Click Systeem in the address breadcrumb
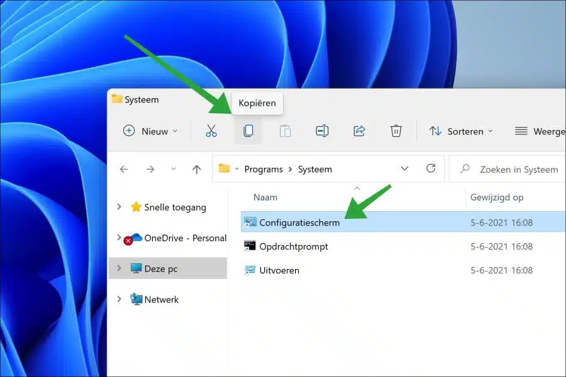This screenshot has width=566, height=377. click(315, 169)
